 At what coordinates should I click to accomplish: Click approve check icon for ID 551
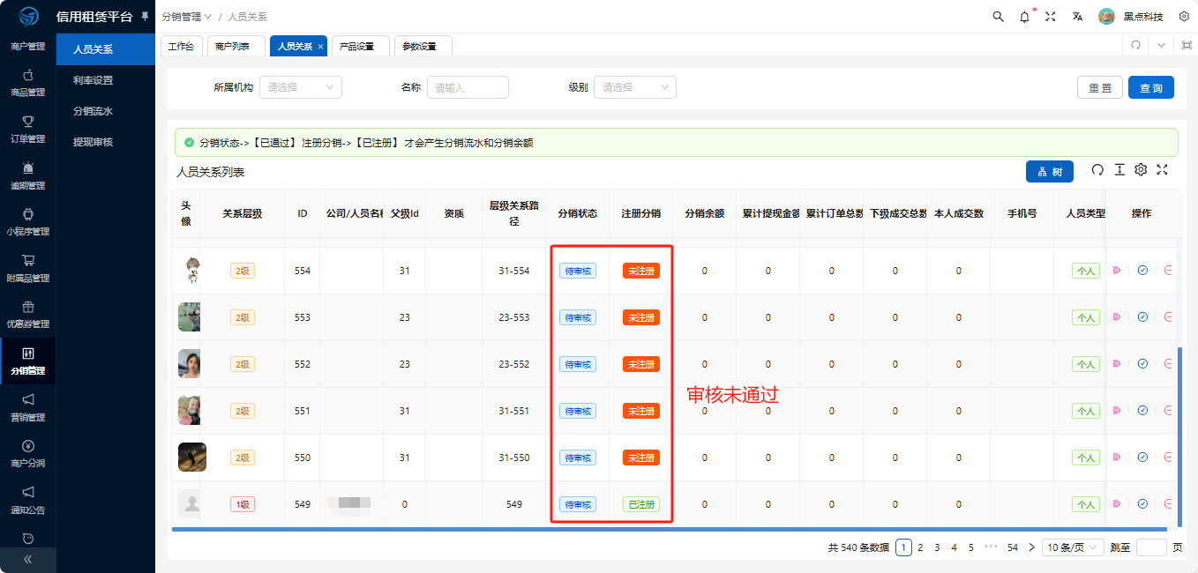click(x=1142, y=410)
